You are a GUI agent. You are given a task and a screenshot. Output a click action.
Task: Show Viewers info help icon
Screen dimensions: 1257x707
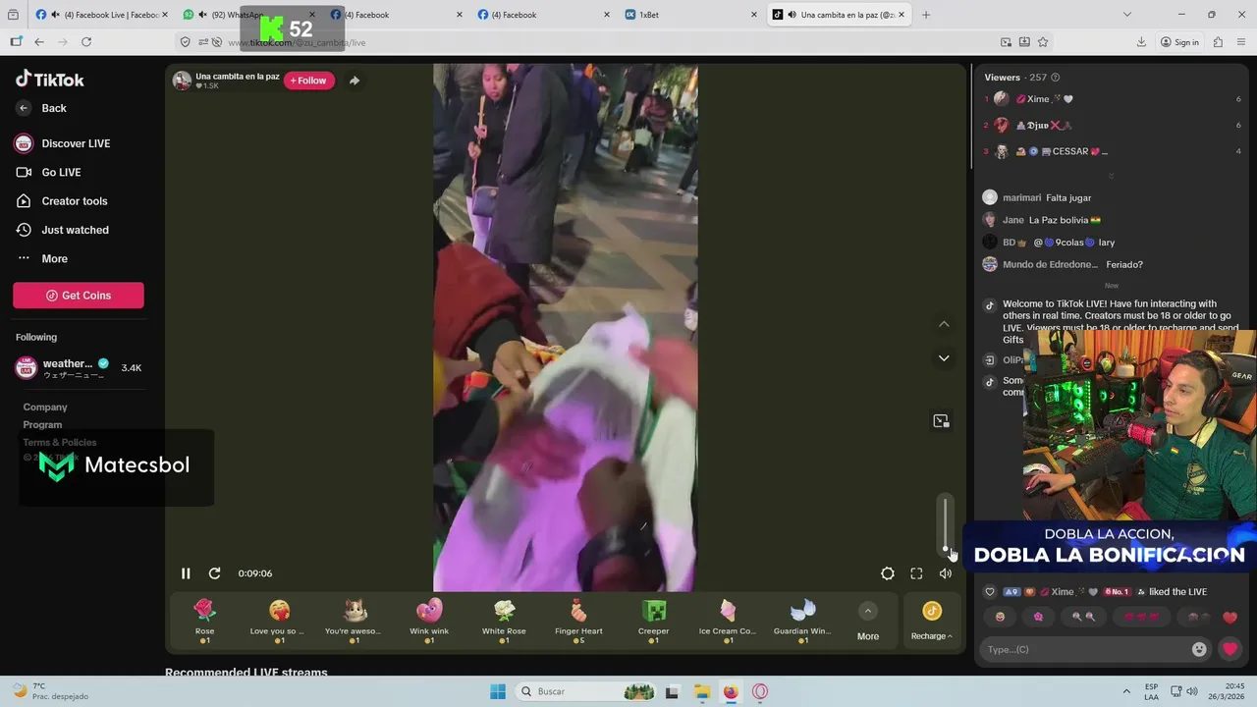(x=1055, y=78)
